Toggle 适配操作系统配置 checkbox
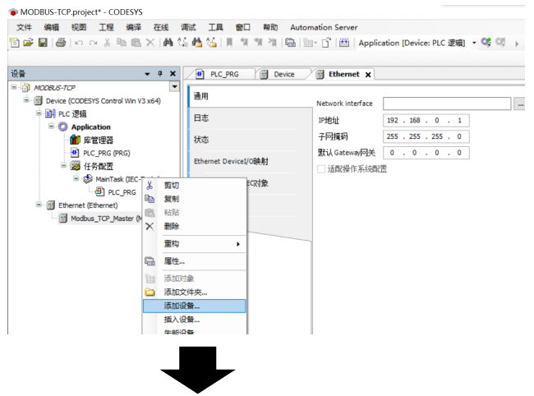 coord(321,168)
